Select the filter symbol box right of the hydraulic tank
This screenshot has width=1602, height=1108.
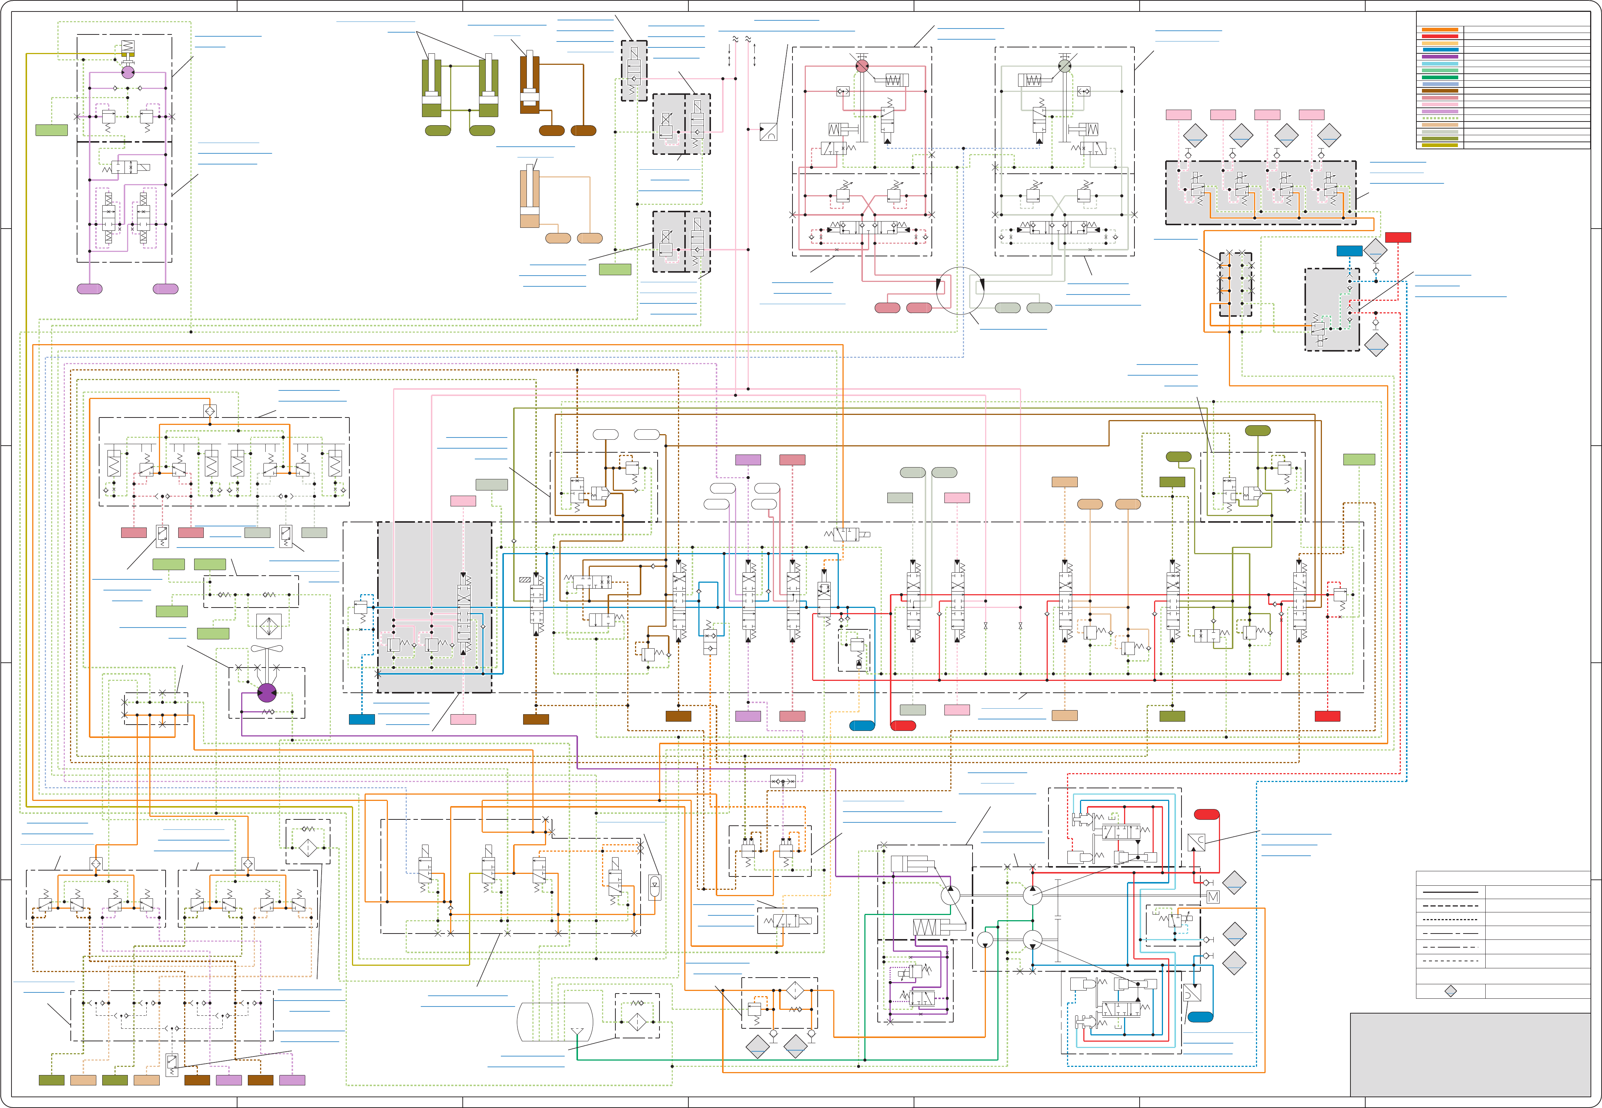coord(637,1016)
